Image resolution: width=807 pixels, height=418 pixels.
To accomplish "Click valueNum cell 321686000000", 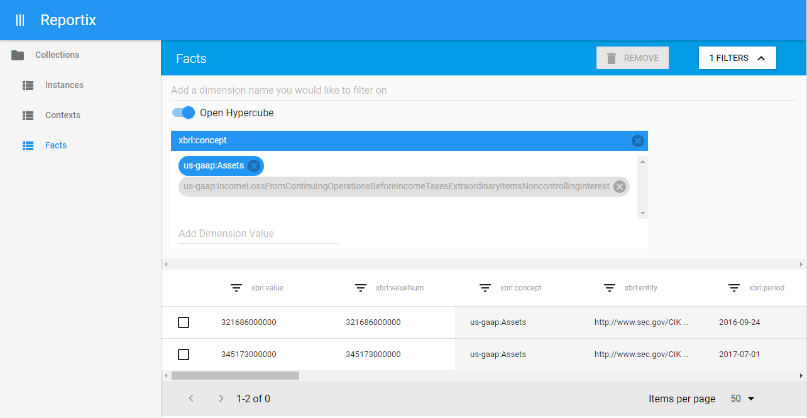I will click(x=373, y=322).
